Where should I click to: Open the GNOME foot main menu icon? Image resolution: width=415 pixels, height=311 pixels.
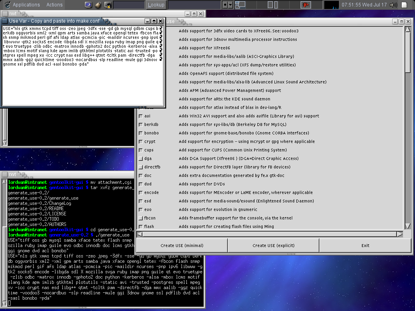6,5
